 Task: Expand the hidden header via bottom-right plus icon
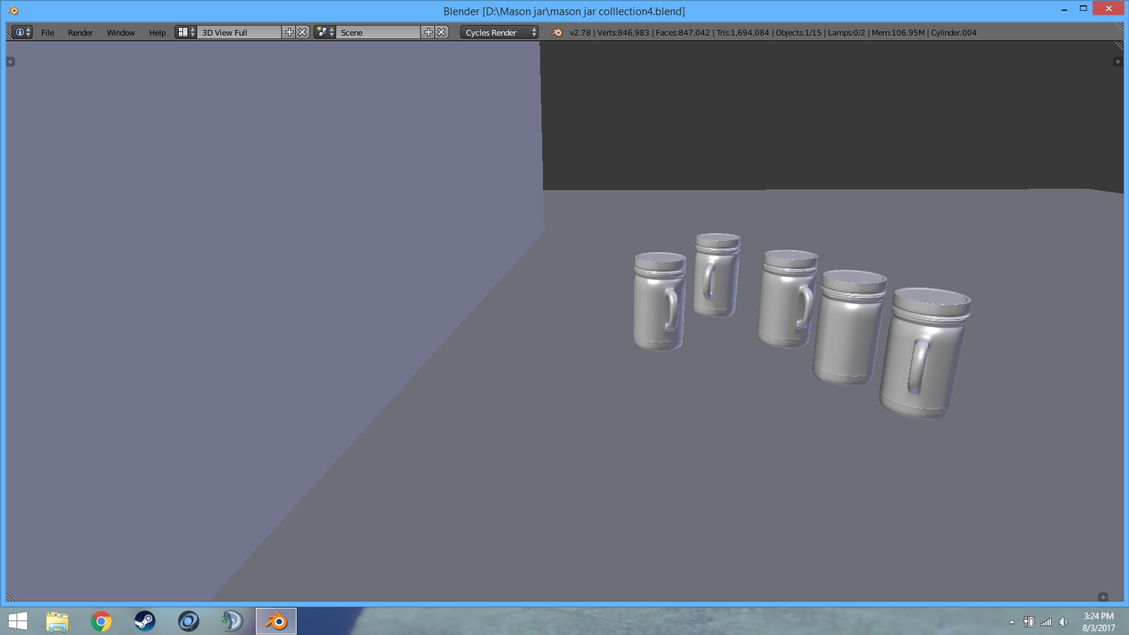[1103, 597]
